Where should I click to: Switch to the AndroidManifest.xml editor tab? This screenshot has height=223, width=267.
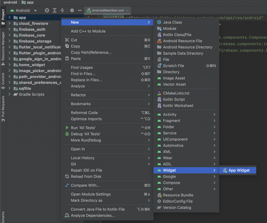coord(107,10)
